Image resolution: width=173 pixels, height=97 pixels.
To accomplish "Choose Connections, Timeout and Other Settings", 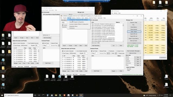I will [x=79, y=20].
